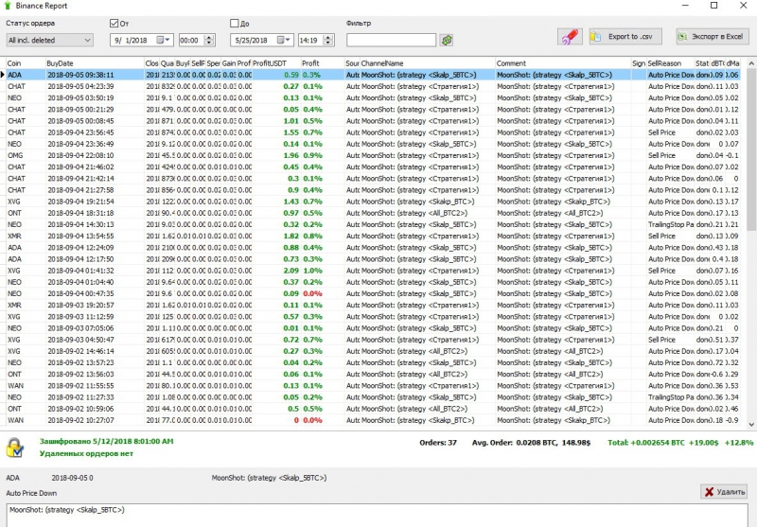Click 'Auto Price Down' detail label at bottom
757x527 pixels.
click(31, 493)
